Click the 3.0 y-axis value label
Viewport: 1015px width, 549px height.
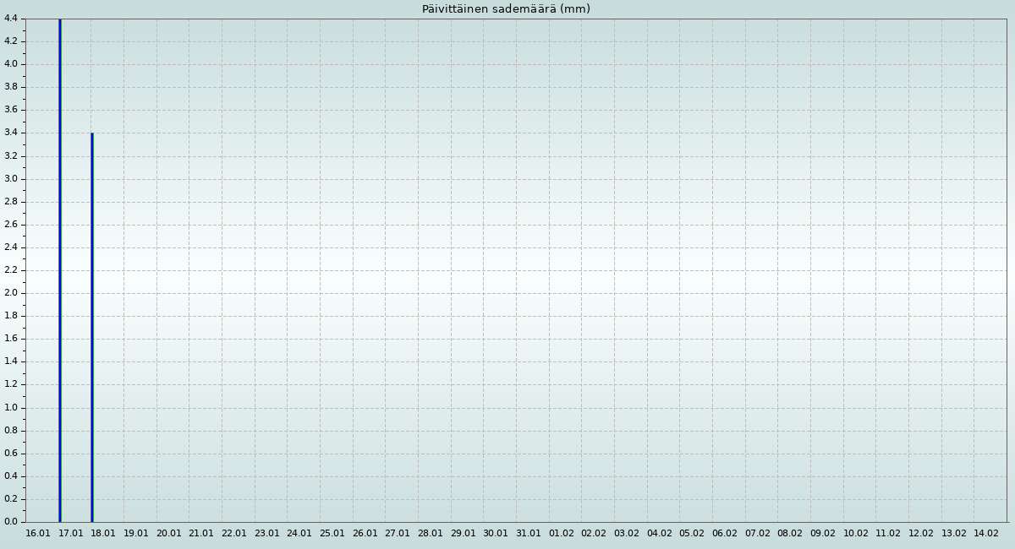[11, 179]
